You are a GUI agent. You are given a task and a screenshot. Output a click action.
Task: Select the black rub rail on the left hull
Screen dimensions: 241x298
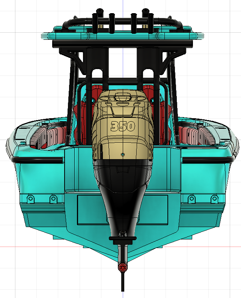[37, 160]
